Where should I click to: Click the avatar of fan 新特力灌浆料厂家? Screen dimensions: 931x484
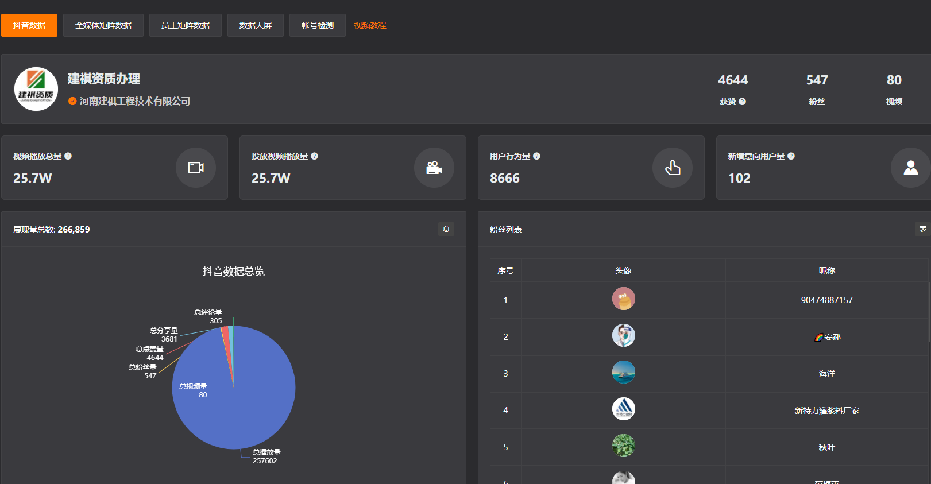623,409
